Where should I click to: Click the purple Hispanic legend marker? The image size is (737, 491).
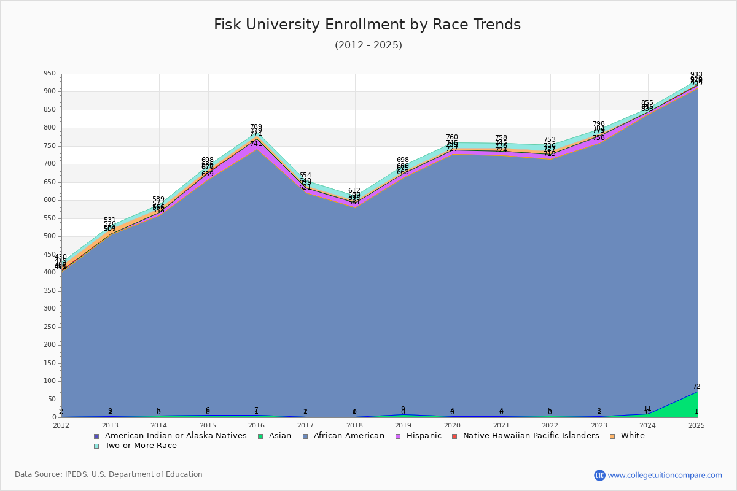coord(397,436)
